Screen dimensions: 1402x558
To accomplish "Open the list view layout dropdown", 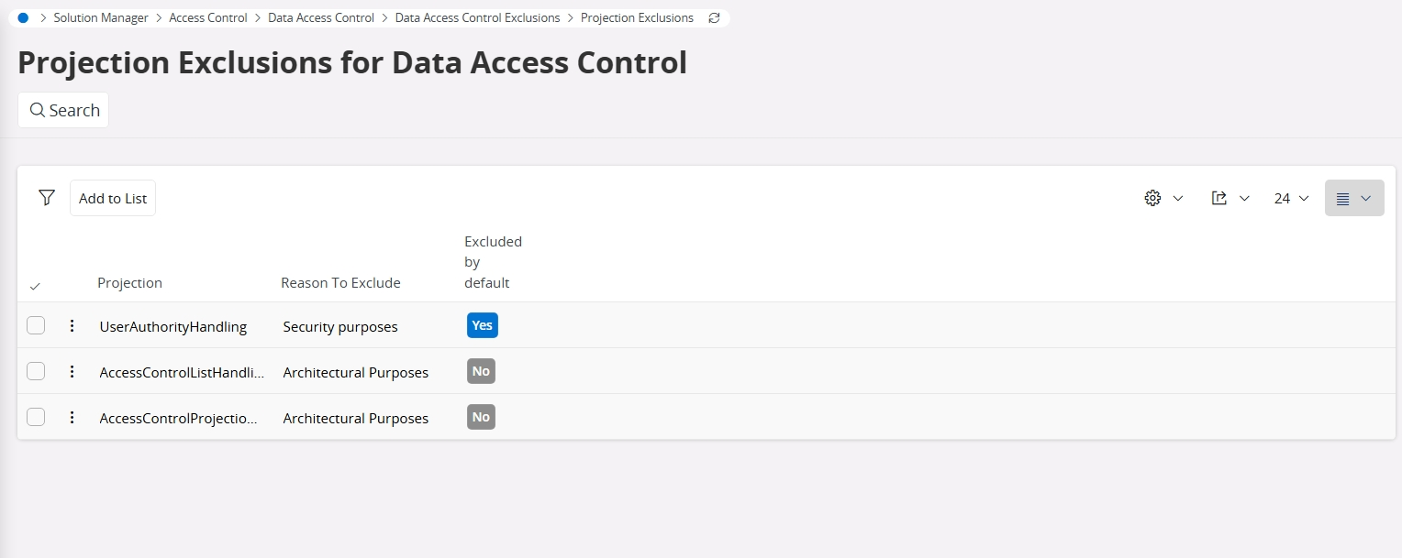I will pyautogui.click(x=1353, y=198).
